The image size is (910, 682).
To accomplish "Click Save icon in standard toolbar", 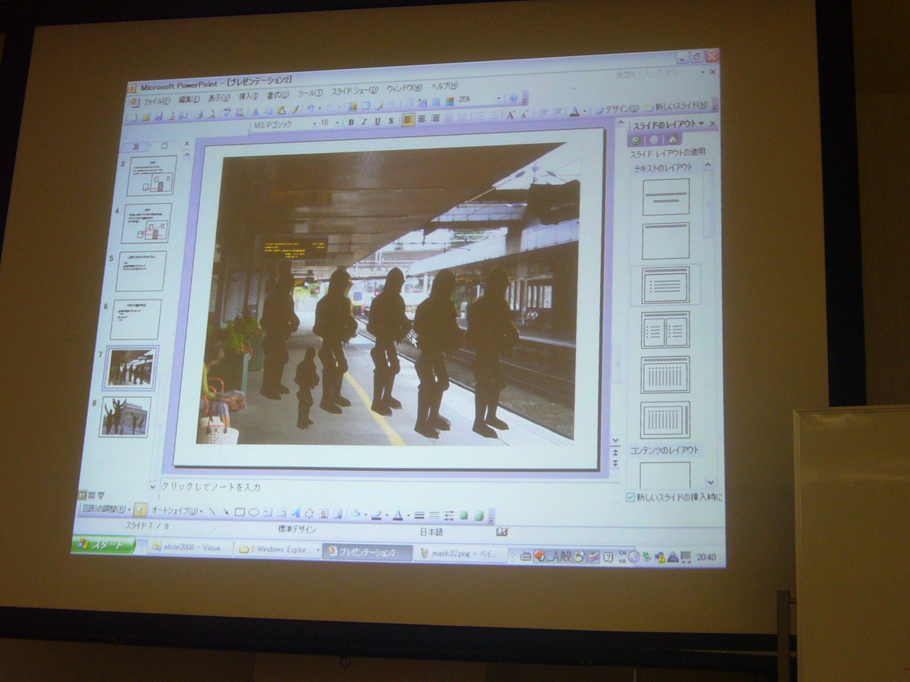I will tap(158, 117).
